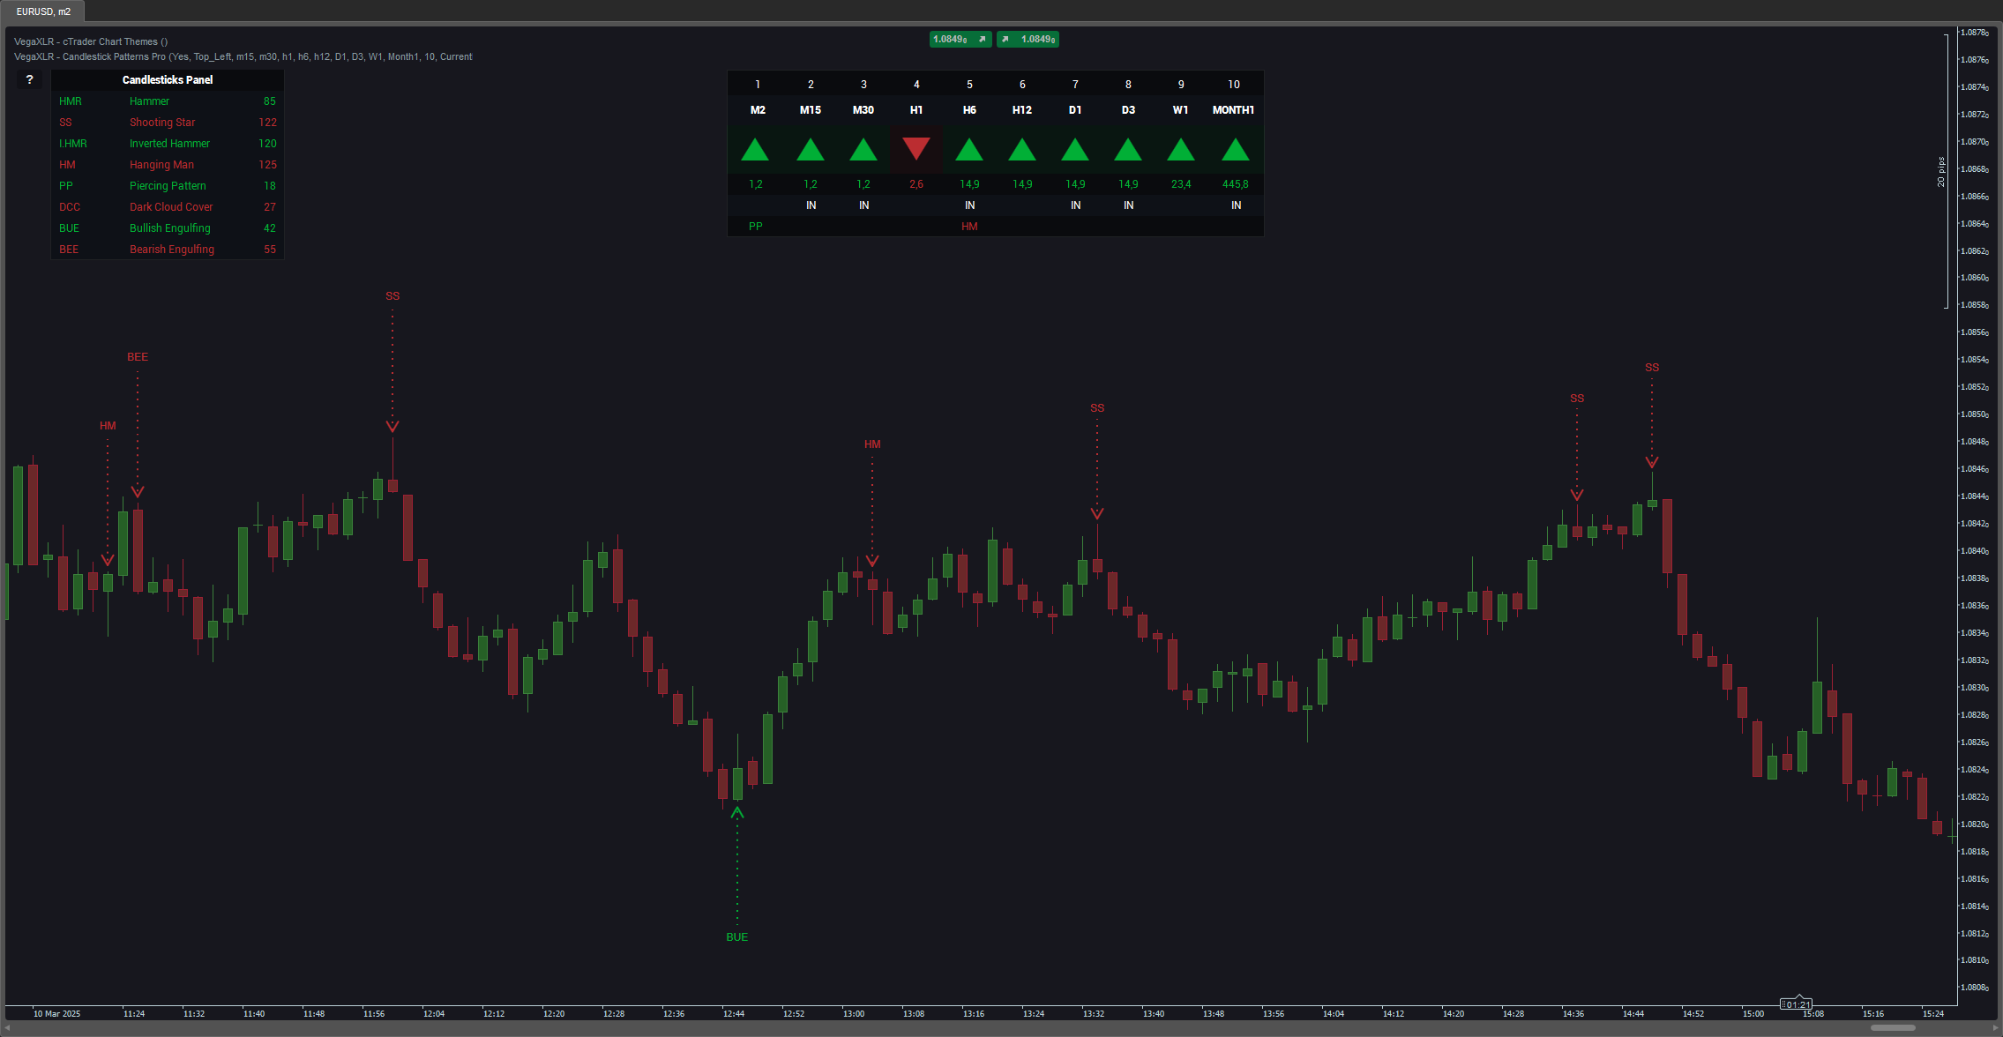
Task: Click the green up triangle under W1
Action: (1181, 149)
